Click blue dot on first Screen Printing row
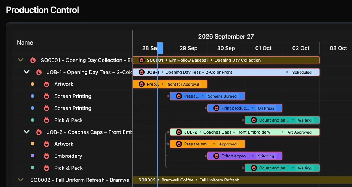 point(33,96)
